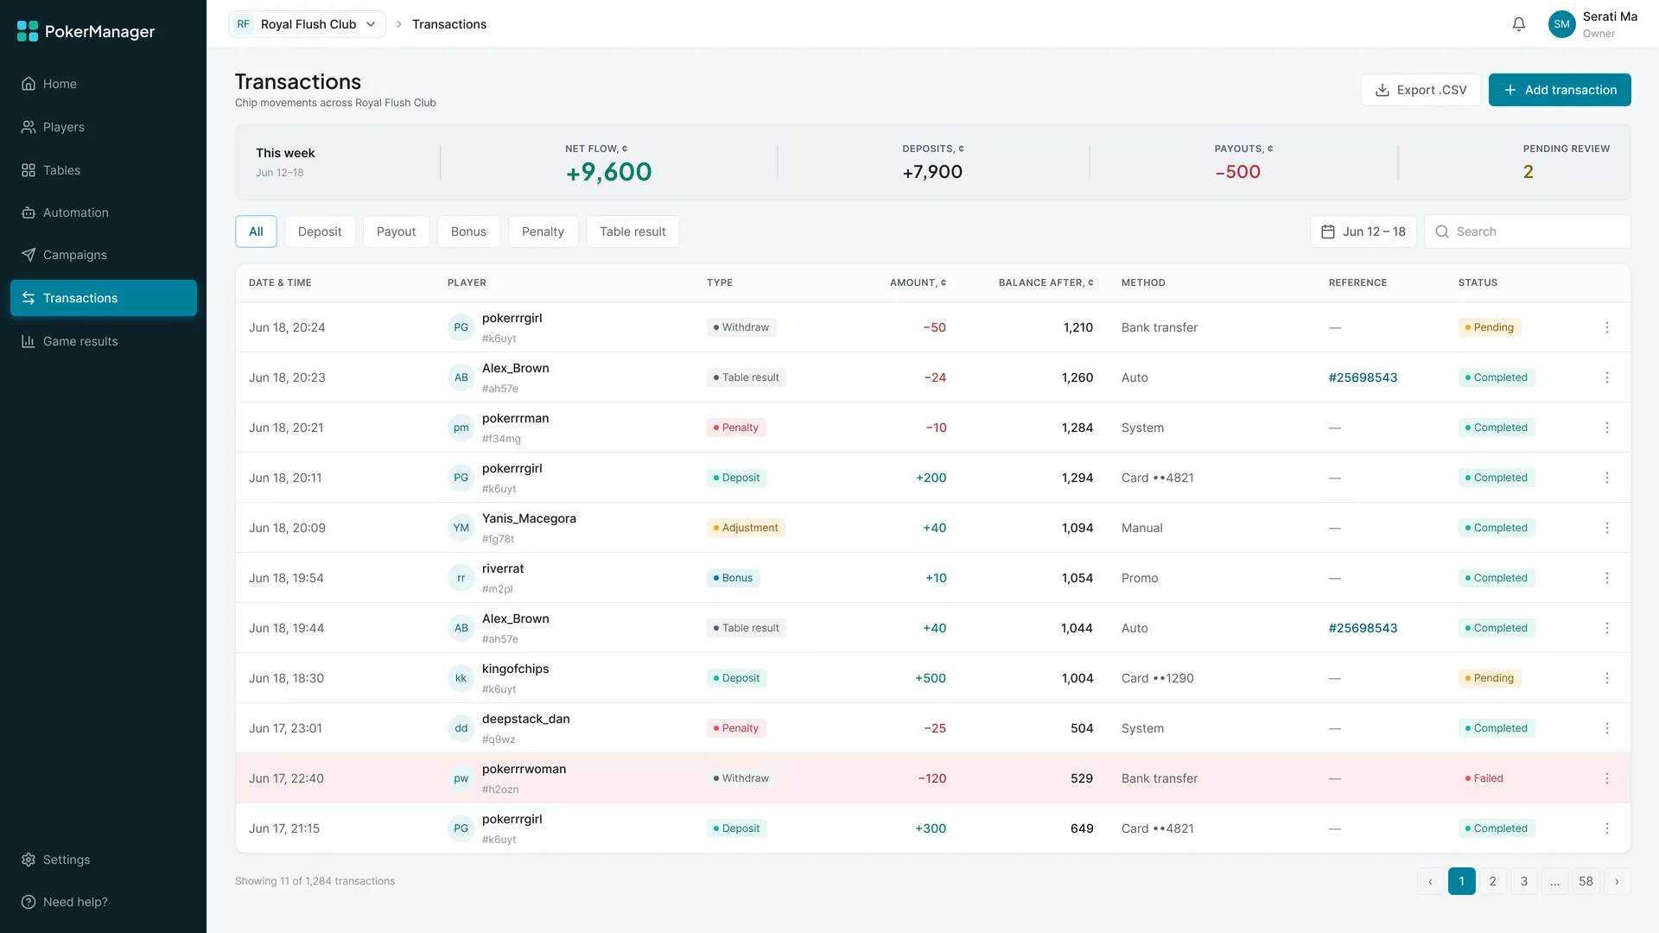Open Campaigns from sidebar

click(104, 255)
